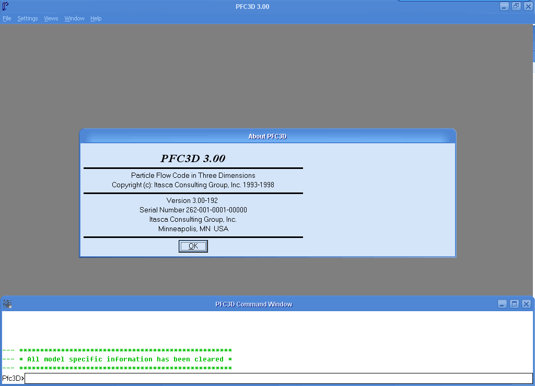Click 'Particle Flow Code in Three Dimensions' text
Image resolution: width=535 pixels, height=386 pixels.
[193, 176]
